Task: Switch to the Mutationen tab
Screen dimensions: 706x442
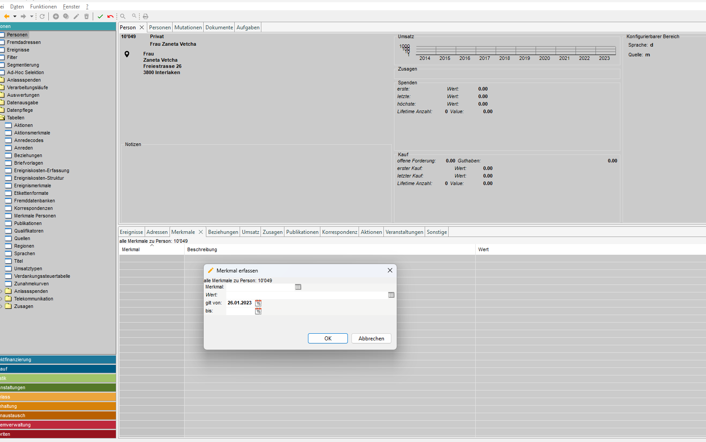Action: pyautogui.click(x=188, y=28)
